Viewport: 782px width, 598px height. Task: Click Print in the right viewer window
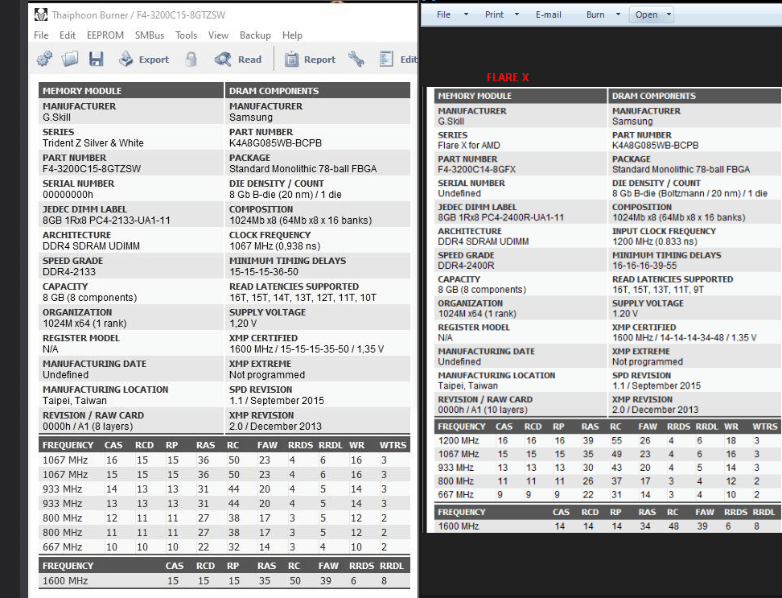coord(494,14)
